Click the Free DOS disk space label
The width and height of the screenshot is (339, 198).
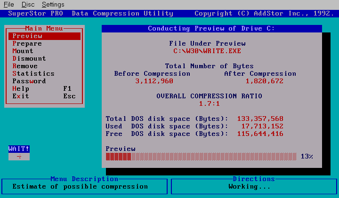pyautogui.click(x=167, y=134)
